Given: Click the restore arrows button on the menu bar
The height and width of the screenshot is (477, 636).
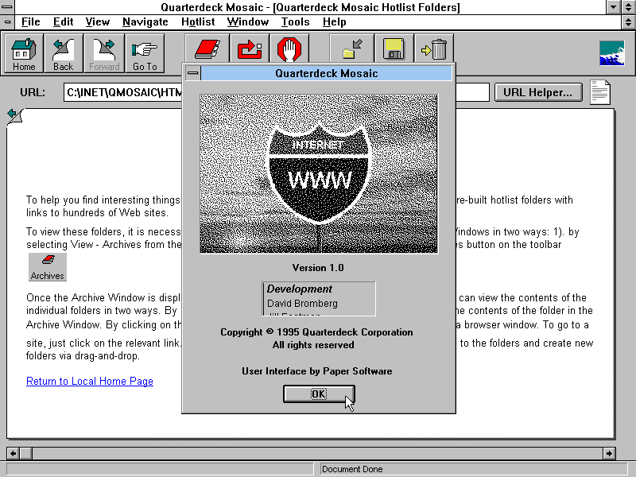Looking at the screenshot, I should tap(628, 22).
